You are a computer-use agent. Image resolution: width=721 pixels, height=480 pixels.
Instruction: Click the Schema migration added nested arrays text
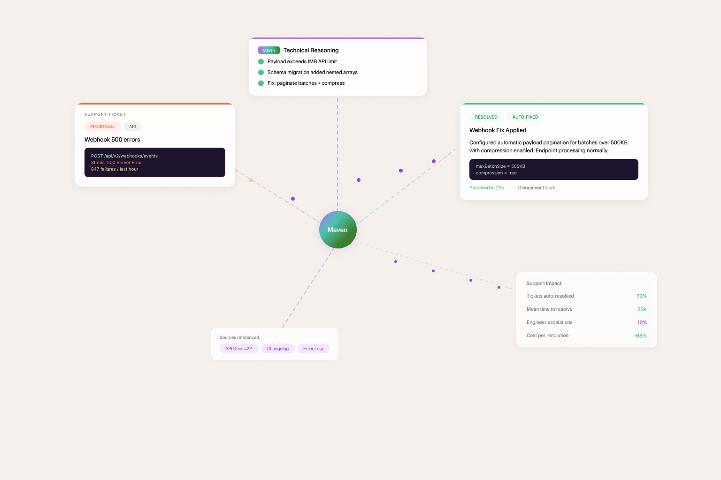point(313,72)
